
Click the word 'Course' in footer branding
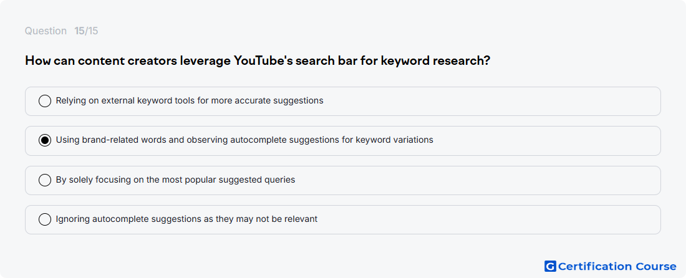click(653, 266)
